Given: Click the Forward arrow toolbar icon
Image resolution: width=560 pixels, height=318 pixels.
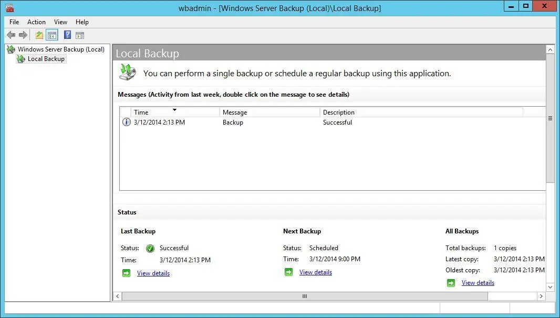Looking at the screenshot, I should click(23, 35).
